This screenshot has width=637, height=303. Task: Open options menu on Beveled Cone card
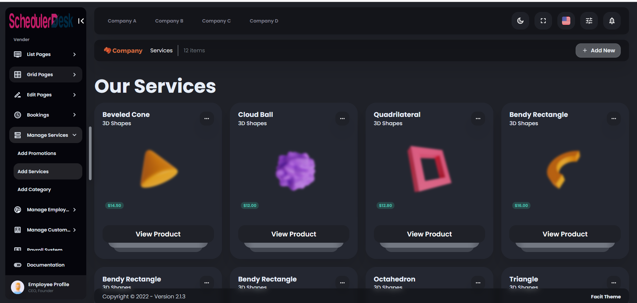click(x=207, y=119)
